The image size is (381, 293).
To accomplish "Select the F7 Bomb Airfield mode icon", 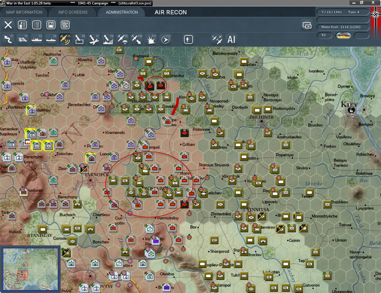I will point(94,39).
